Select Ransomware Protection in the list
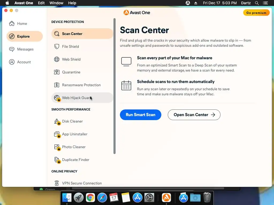Viewport: 274px width, 205px height. point(82,85)
